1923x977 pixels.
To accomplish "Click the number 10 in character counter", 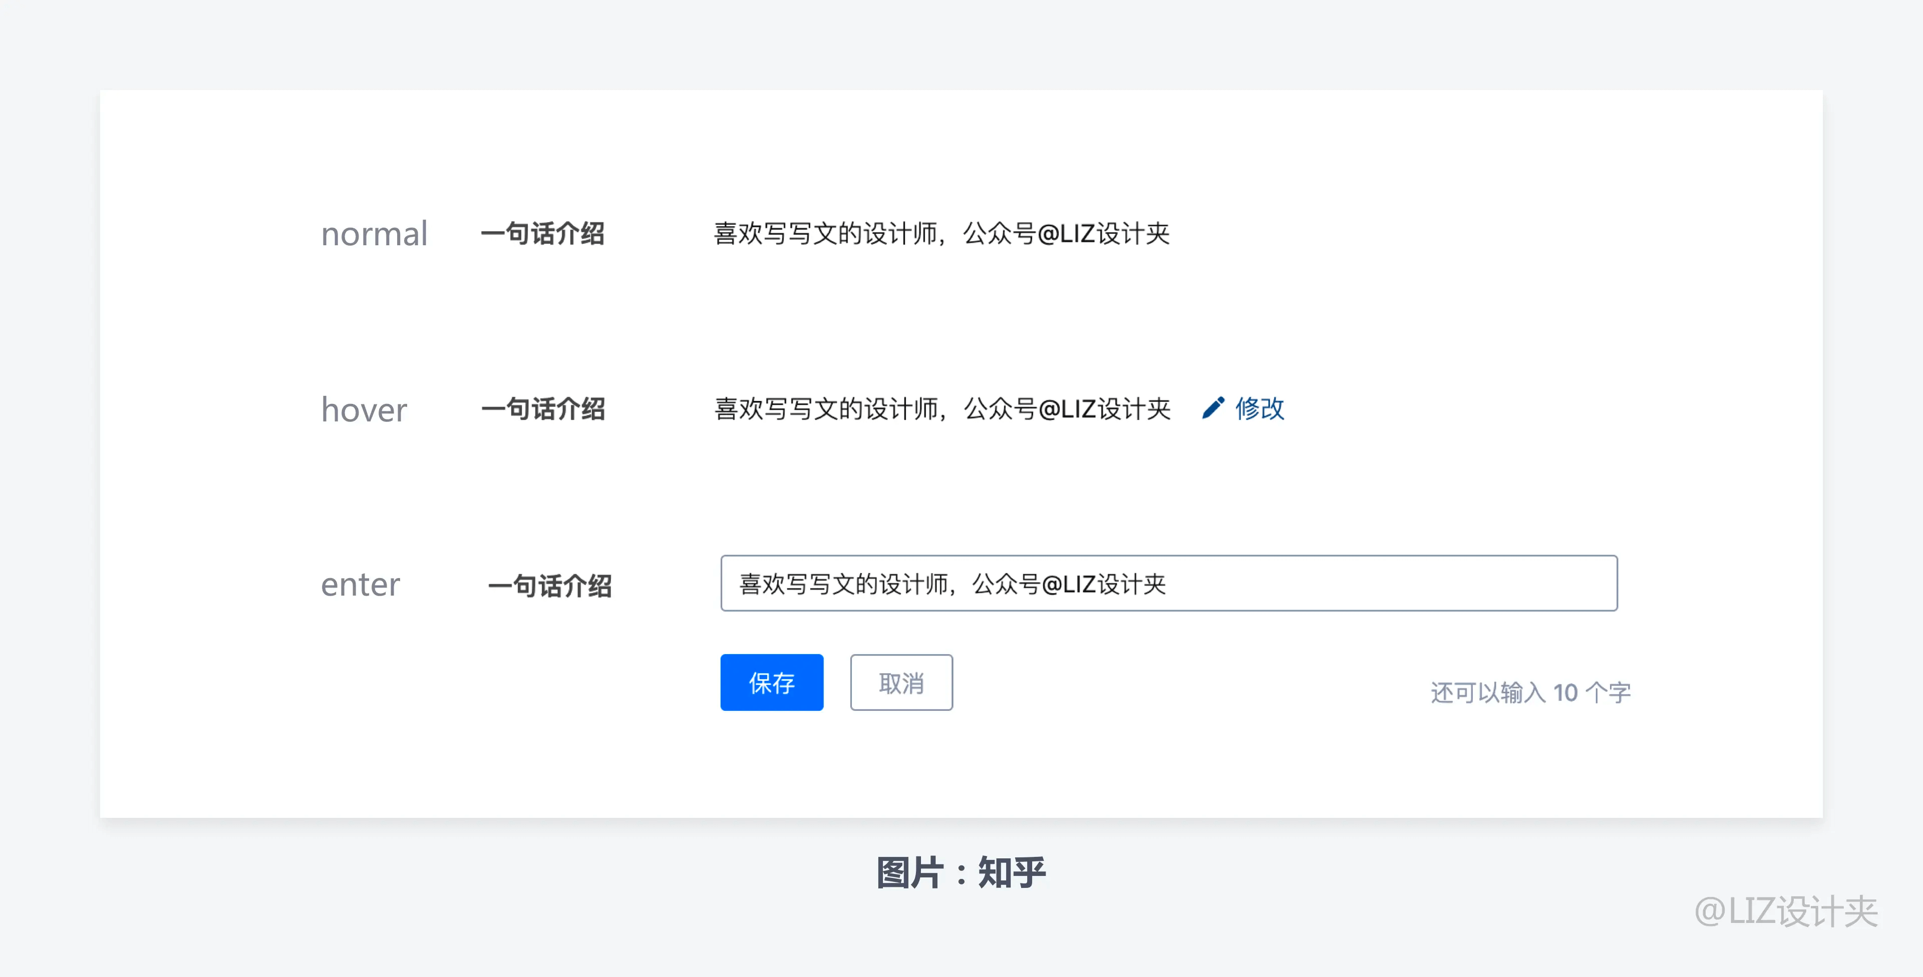I will (1565, 693).
